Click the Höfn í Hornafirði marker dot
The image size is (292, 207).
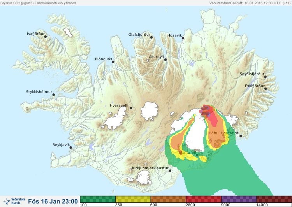click(x=241, y=136)
